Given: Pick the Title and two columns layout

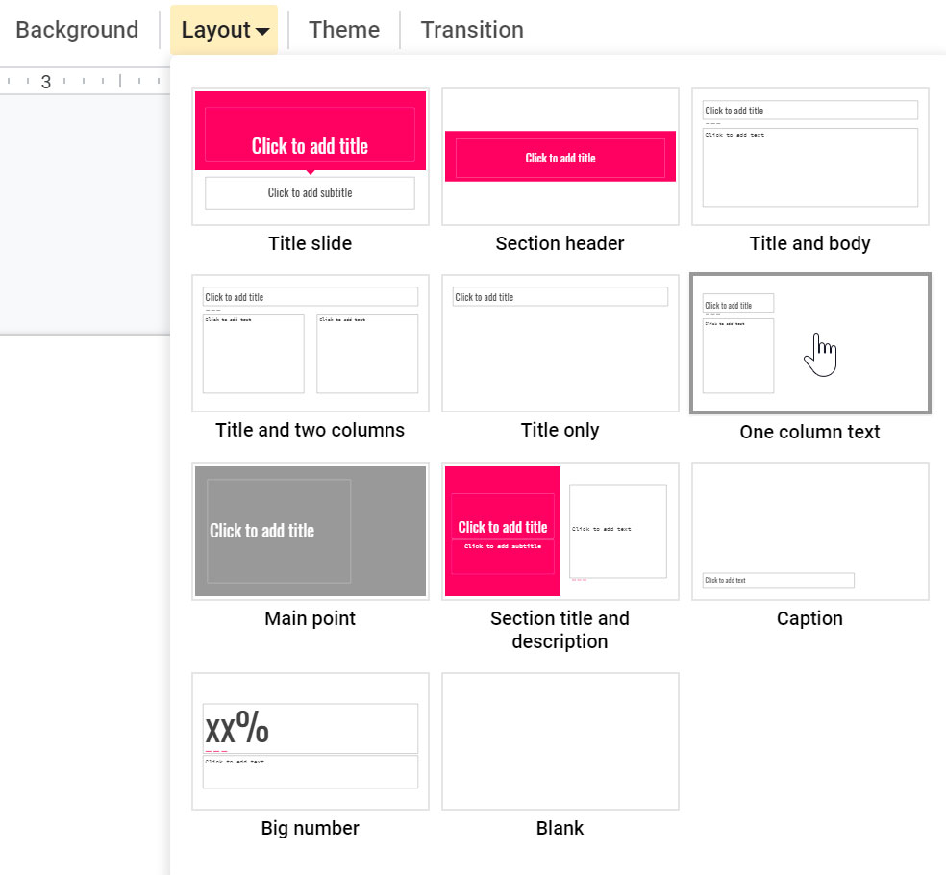Looking at the screenshot, I should click(x=310, y=342).
